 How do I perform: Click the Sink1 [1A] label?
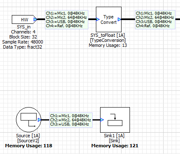114,136
